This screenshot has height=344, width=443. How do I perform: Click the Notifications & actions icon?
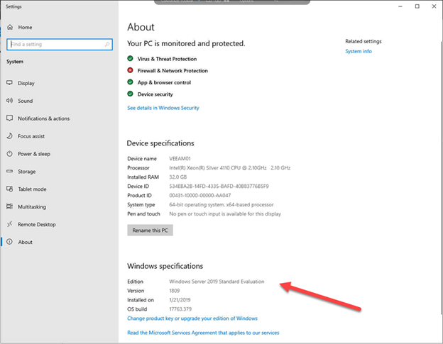(x=10, y=118)
